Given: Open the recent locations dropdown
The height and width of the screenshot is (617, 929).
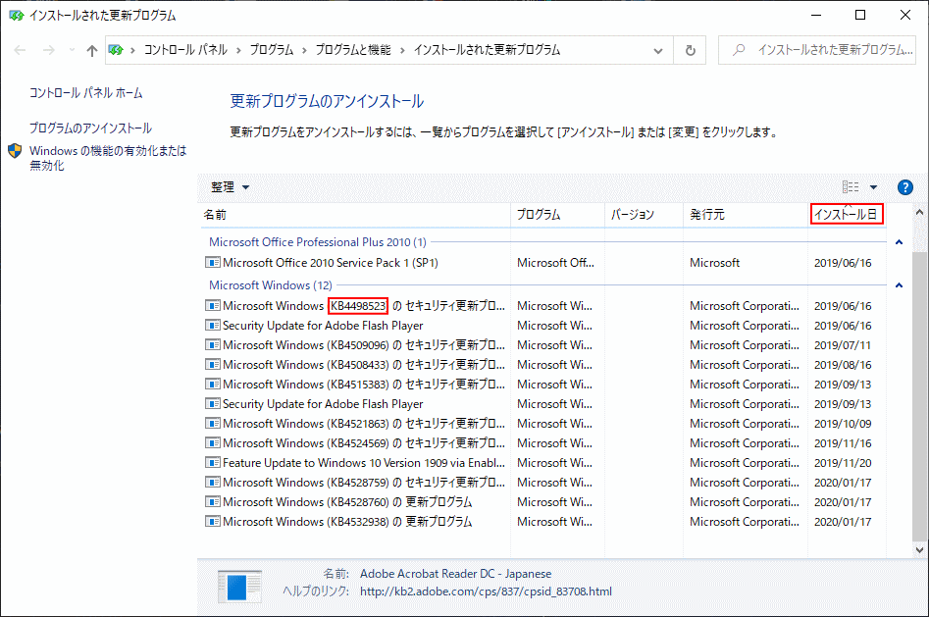Looking at the screenshot, I should [72, 50].
